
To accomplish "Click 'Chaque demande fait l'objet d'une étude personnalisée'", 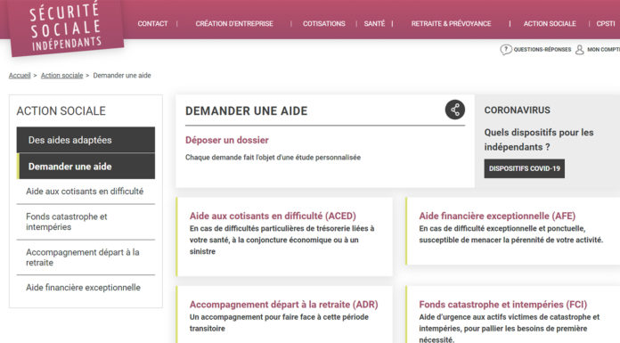I will click(x=273, y=158).
